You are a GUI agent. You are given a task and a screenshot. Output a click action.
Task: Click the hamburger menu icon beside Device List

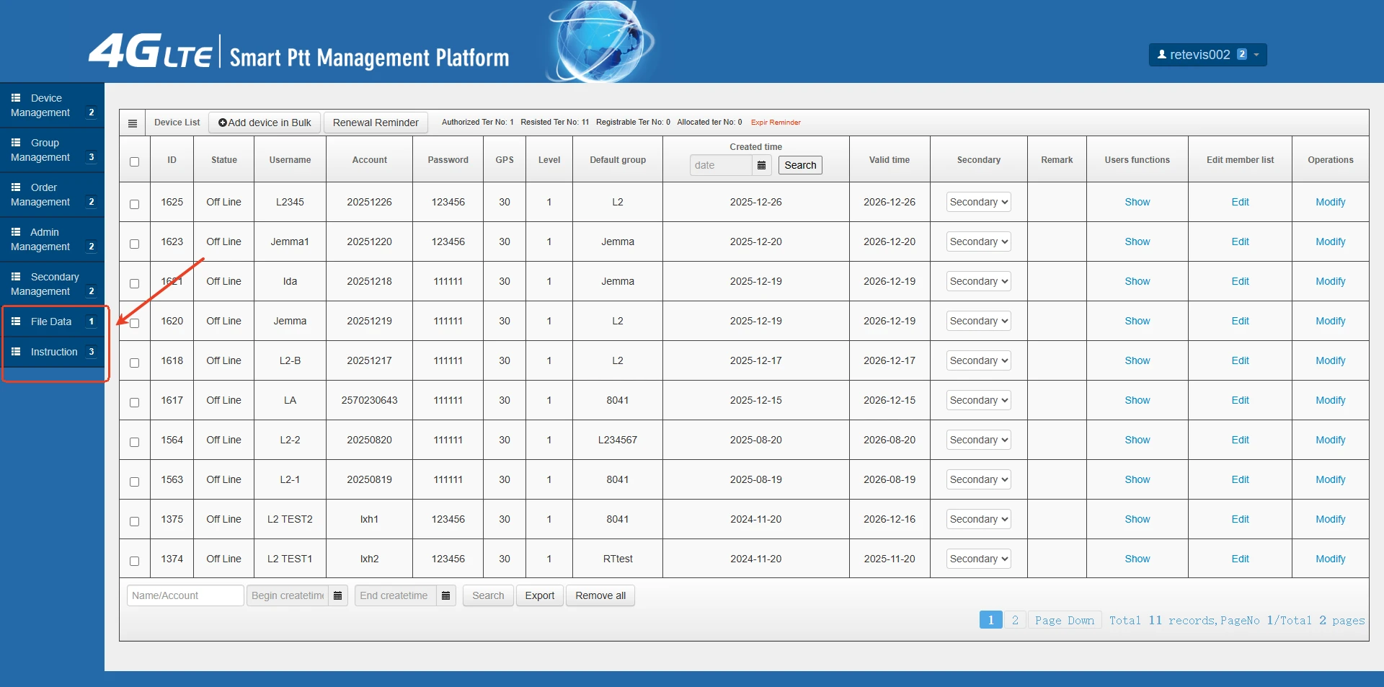[x=133, y=123]
